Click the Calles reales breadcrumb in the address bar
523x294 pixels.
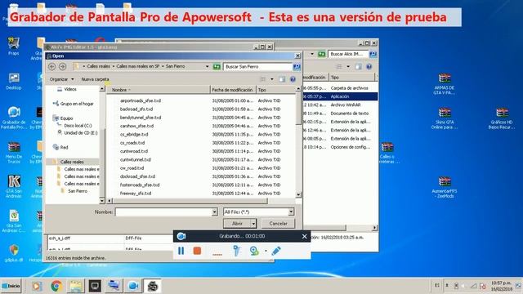click(98, 66)
